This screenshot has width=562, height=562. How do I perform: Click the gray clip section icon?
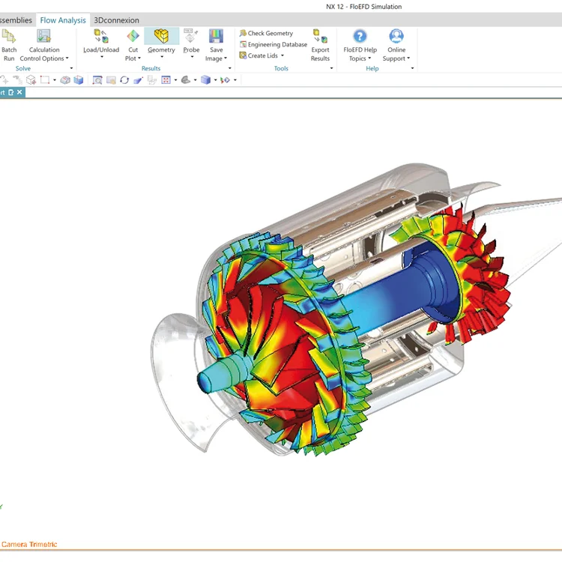pos(65,80)
